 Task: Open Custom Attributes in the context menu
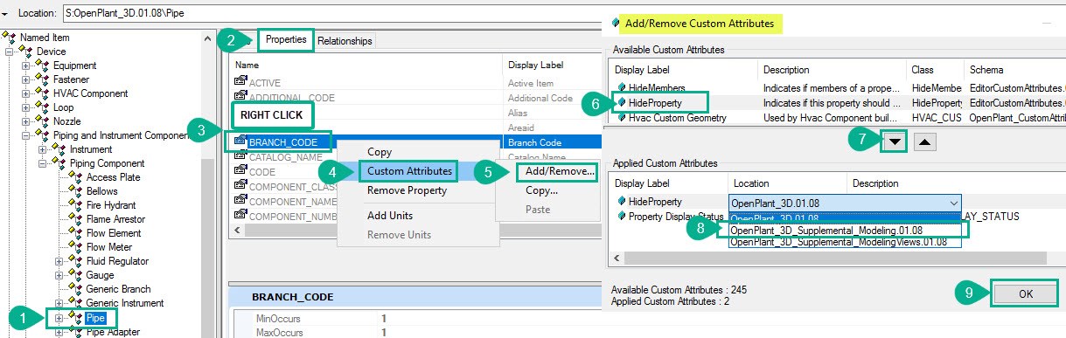tap(409, 170)
